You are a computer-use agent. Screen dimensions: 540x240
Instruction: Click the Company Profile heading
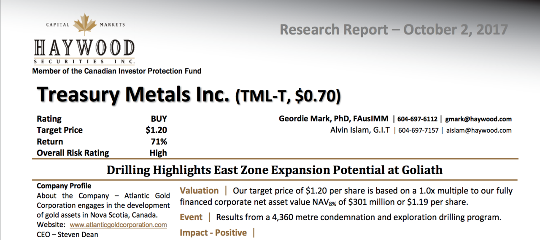click(64, 186)
